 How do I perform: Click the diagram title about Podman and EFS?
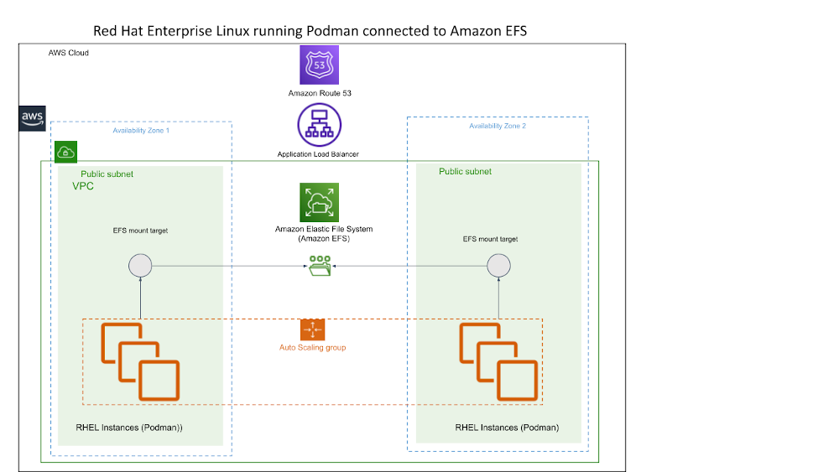tap(310, 31)
